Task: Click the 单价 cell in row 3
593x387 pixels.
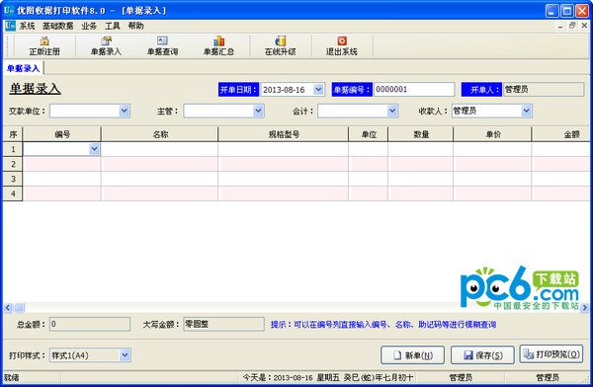Action: point(492,179)
